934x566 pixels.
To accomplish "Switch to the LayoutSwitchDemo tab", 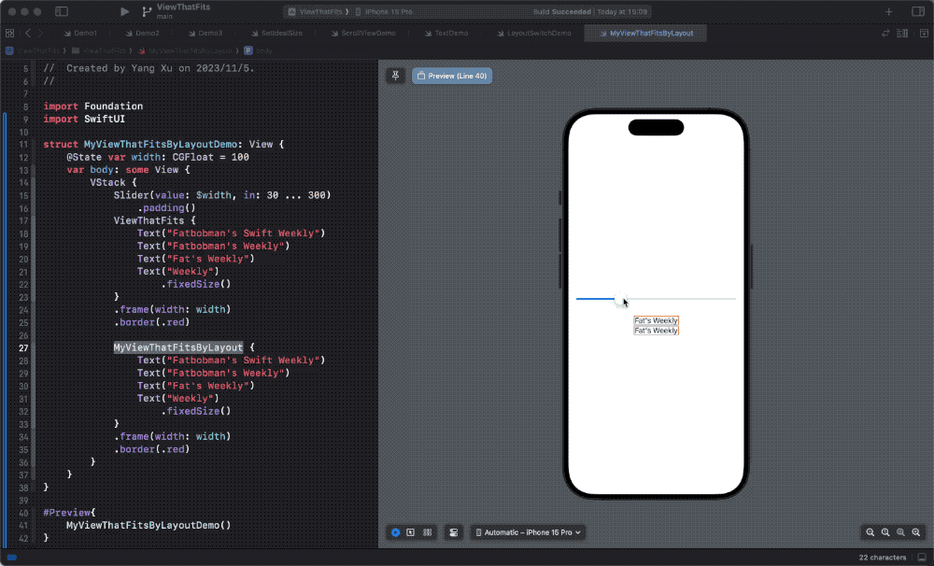I will click(x=533, y=34).
